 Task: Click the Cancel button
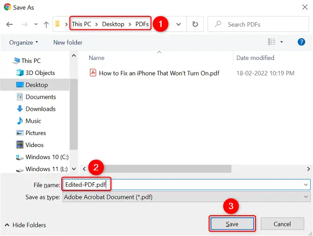pos(282,224)
